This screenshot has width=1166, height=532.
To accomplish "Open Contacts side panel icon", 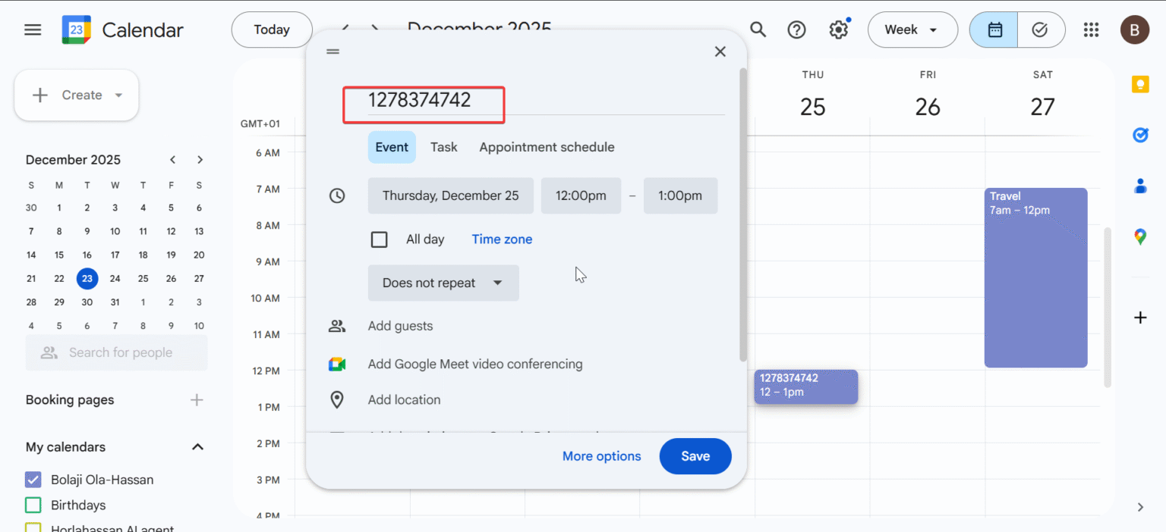I will tap(1139, 186).
